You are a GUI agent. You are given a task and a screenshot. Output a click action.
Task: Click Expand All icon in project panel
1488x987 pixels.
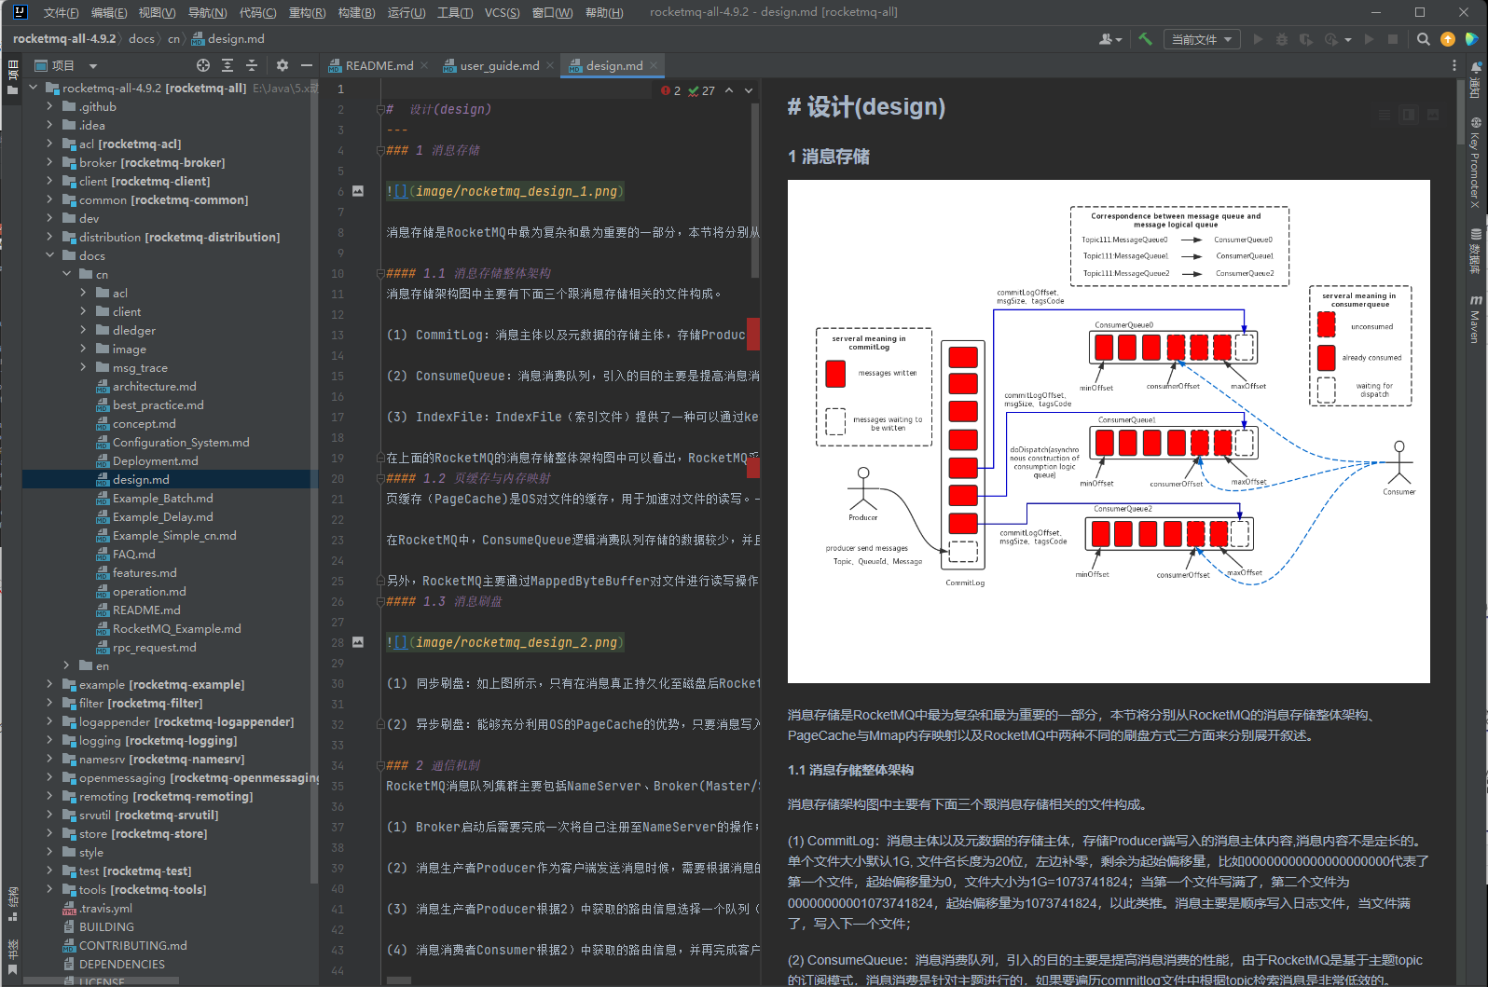pyautogui.click(x=227, y=65)
